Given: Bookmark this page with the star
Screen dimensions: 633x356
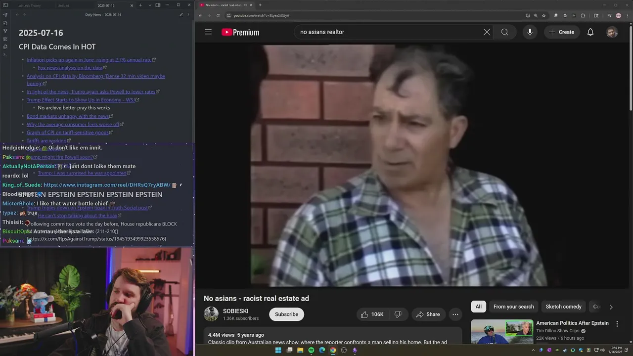Looking at the screenshot, I should [543, 15].
